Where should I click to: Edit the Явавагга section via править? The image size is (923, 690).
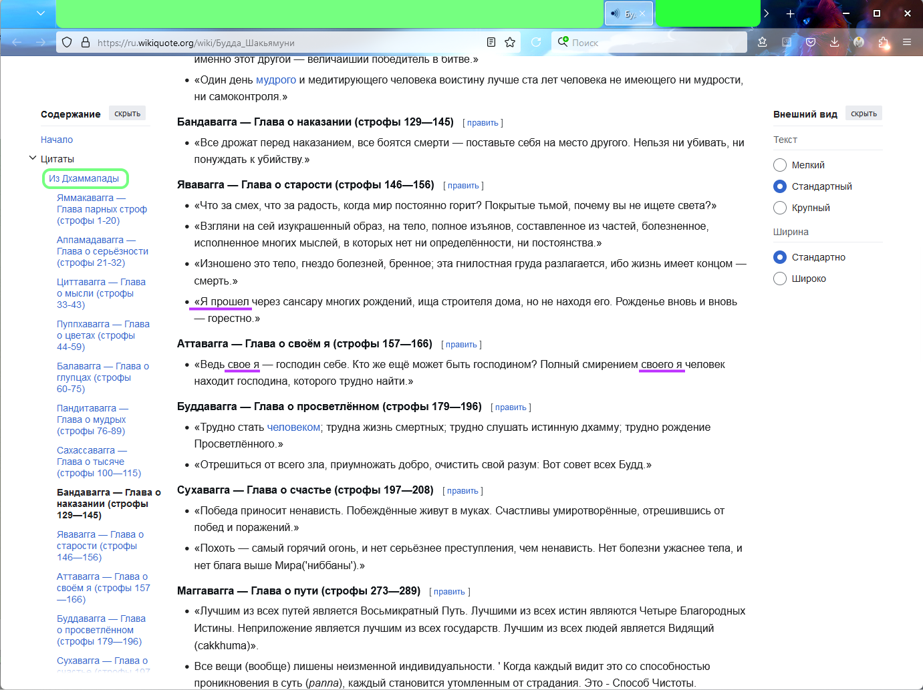click(463, 186)
